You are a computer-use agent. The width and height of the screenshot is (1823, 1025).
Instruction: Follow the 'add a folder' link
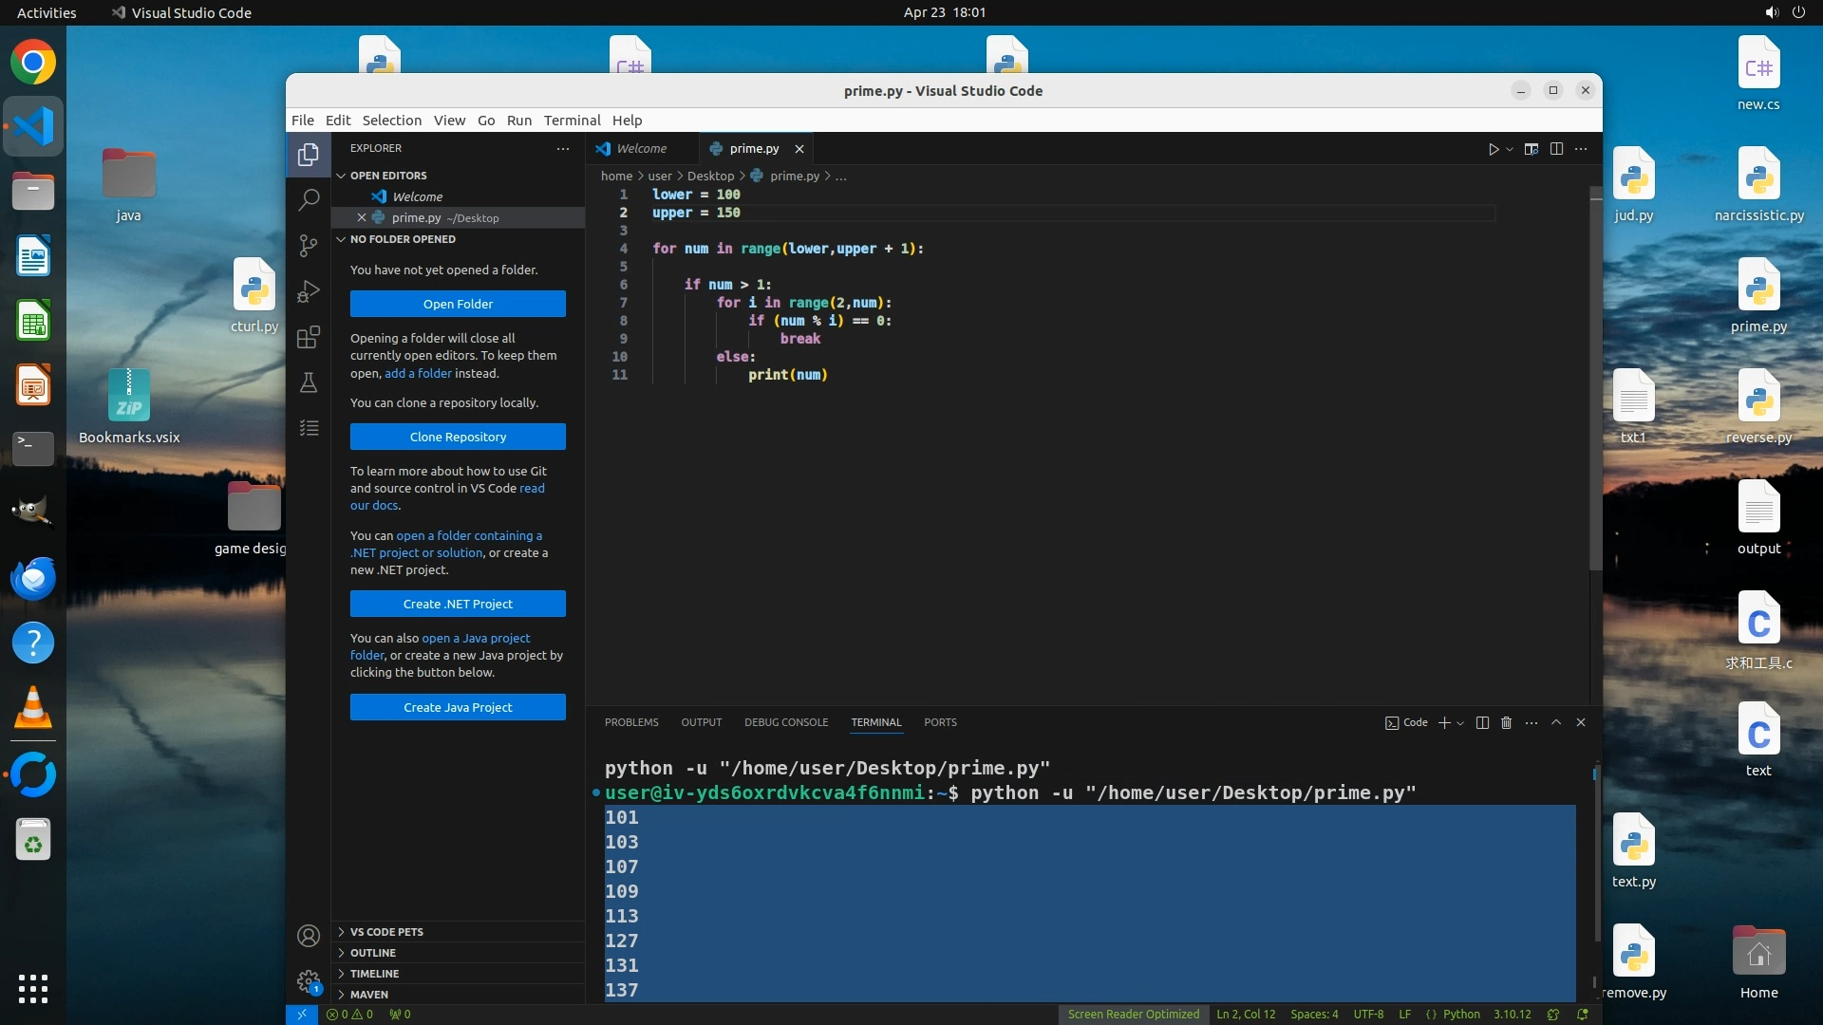pyautogui.click(x=418, y=374)
